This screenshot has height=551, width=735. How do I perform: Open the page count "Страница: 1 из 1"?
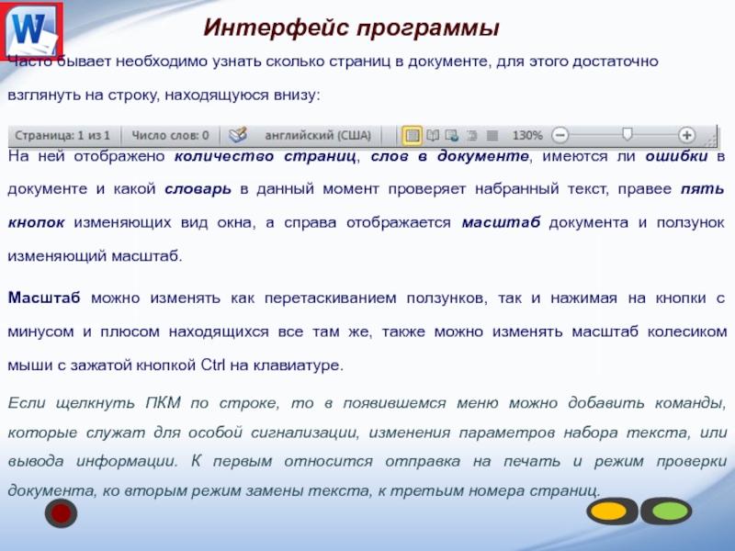tap(62, 136)
